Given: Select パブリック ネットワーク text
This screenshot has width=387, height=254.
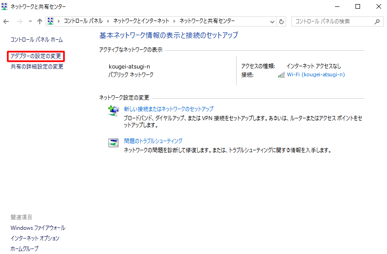Looking at the screenshot, I should [131, 74].
